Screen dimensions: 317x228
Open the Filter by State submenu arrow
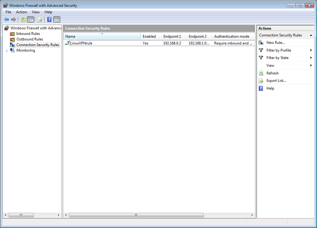tap(311, 58)
